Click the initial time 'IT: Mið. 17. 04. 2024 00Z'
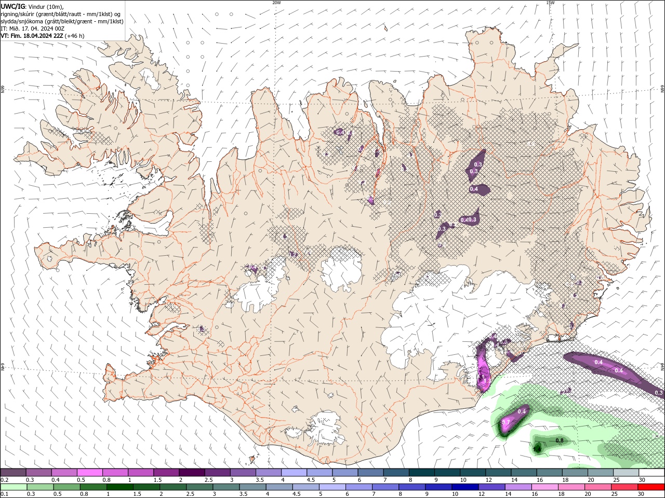665x498 pixels. pos(33,29)
